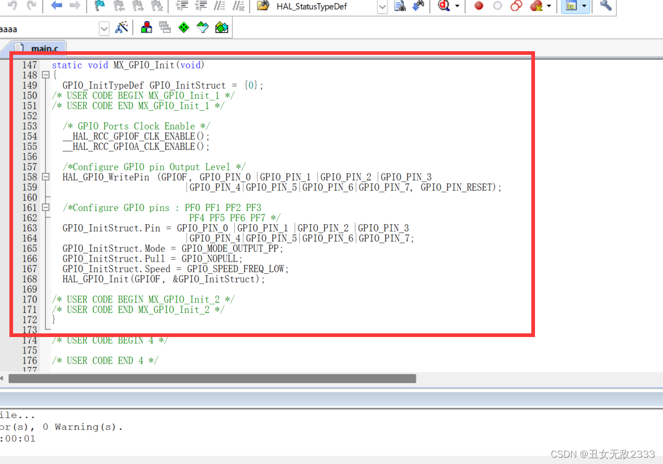The height and width of the screenshot is (464, 663).
Task: Click the GPIO Ports Clock Enable comment
Action: click(136, 126)
